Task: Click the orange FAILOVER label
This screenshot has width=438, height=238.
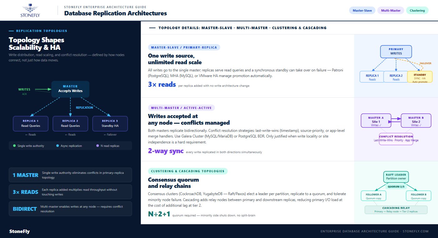Action: point(425,63)
